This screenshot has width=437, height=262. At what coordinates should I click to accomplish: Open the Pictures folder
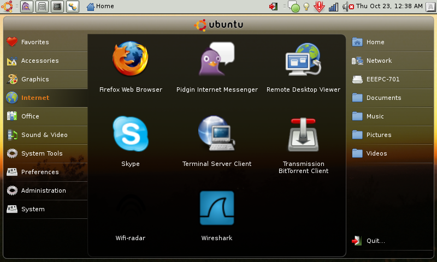click(x=392, y=135)
